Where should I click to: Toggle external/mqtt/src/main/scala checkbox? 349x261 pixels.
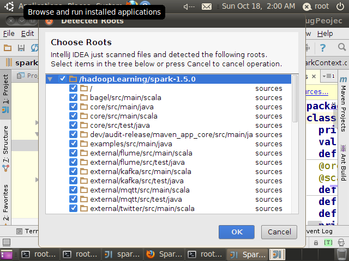73,190
